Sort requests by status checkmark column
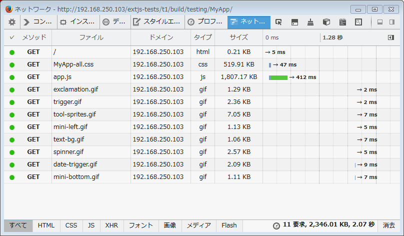Viewport: 404px width, 236px height. click(x=12, y=37)
